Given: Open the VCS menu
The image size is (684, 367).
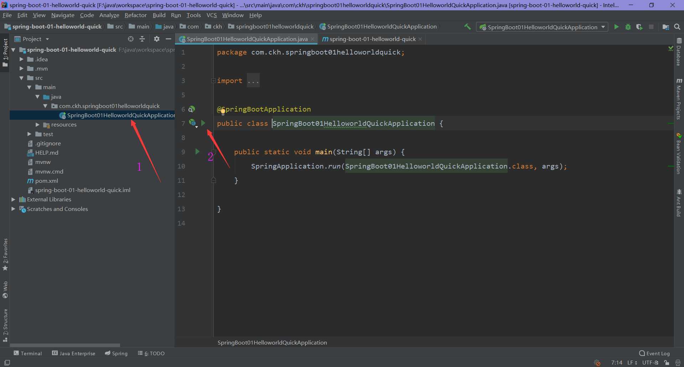Looking at the screenshot, I should [x=212, y=15].
